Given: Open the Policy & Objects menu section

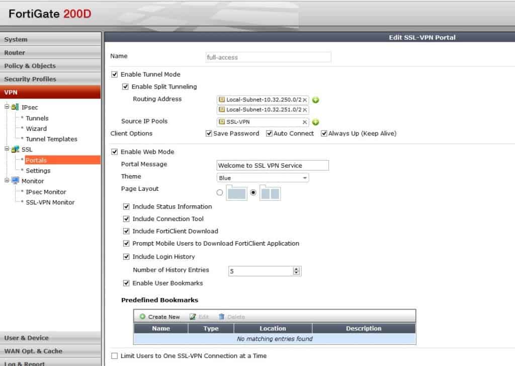Looking at the screenshot, I should tap(51, 66).
